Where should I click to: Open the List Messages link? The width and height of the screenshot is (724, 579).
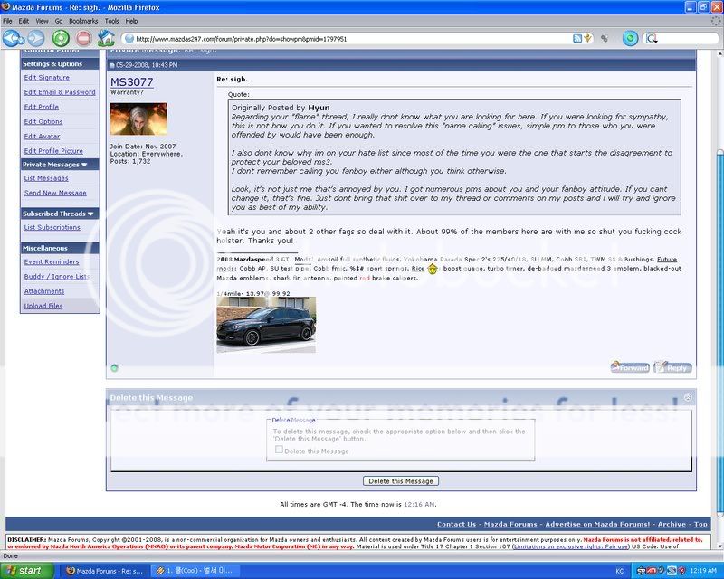click(x=46, y=178)
